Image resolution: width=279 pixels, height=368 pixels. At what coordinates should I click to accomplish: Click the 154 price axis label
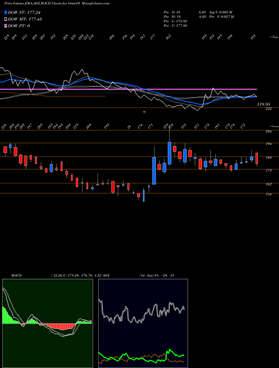[268, 195]
